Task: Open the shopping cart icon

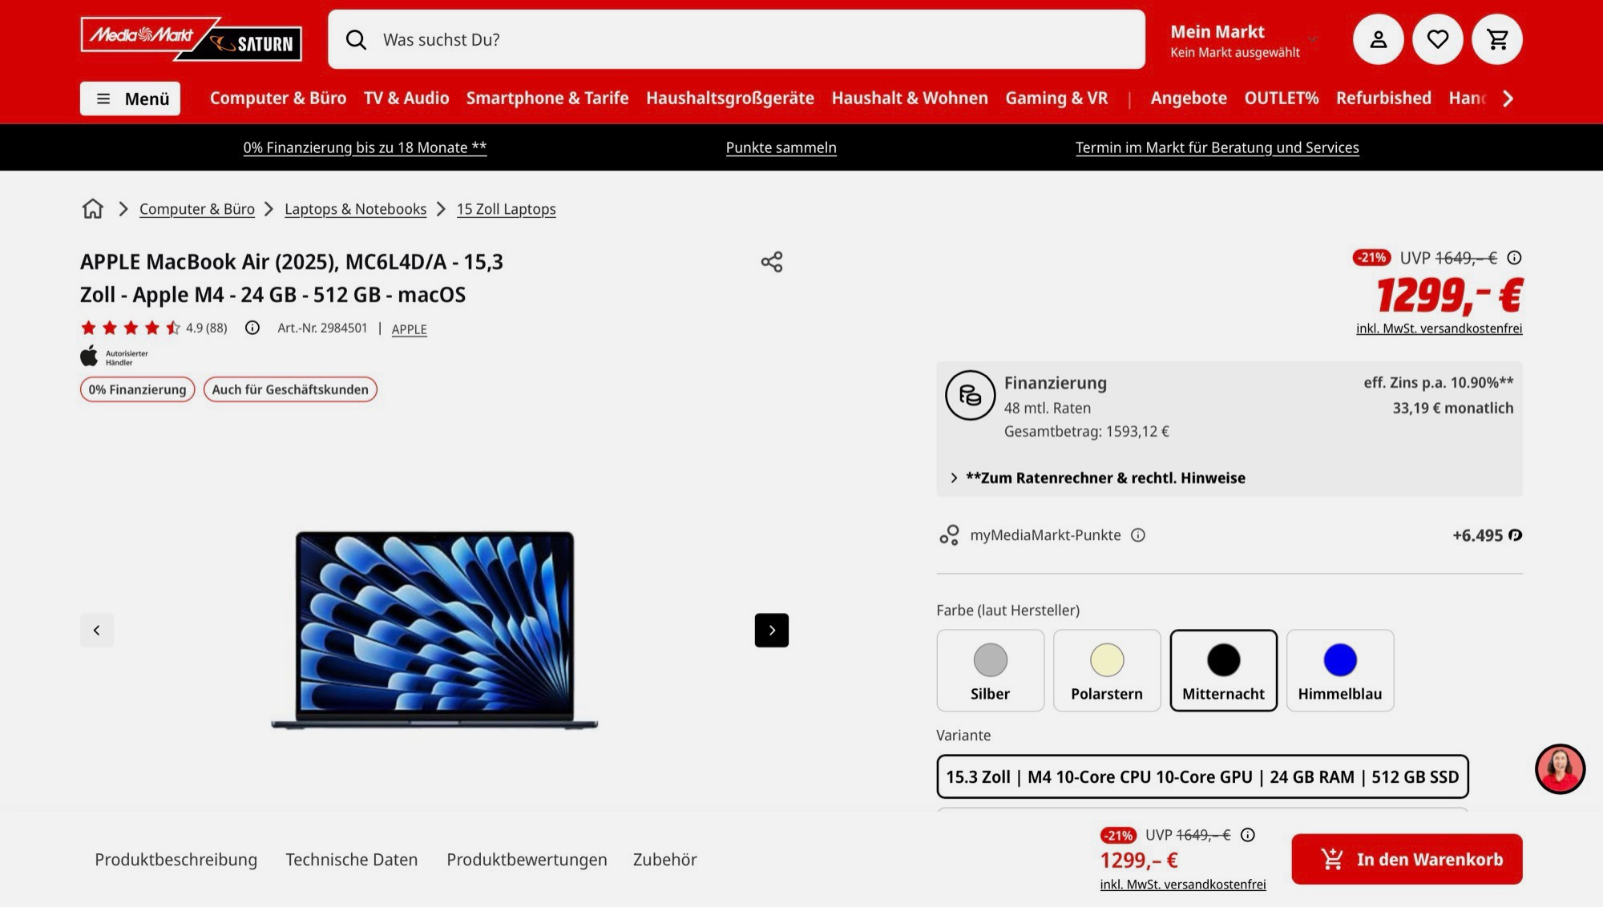Action: (x=1496, y=39)
